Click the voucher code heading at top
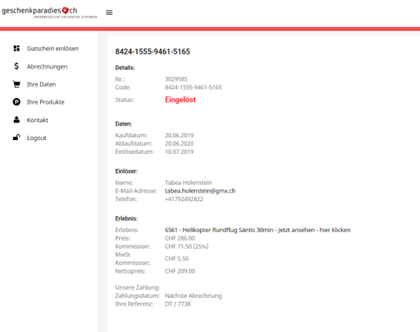The width and height of the screenshot is (420, 332). [152, 52]
